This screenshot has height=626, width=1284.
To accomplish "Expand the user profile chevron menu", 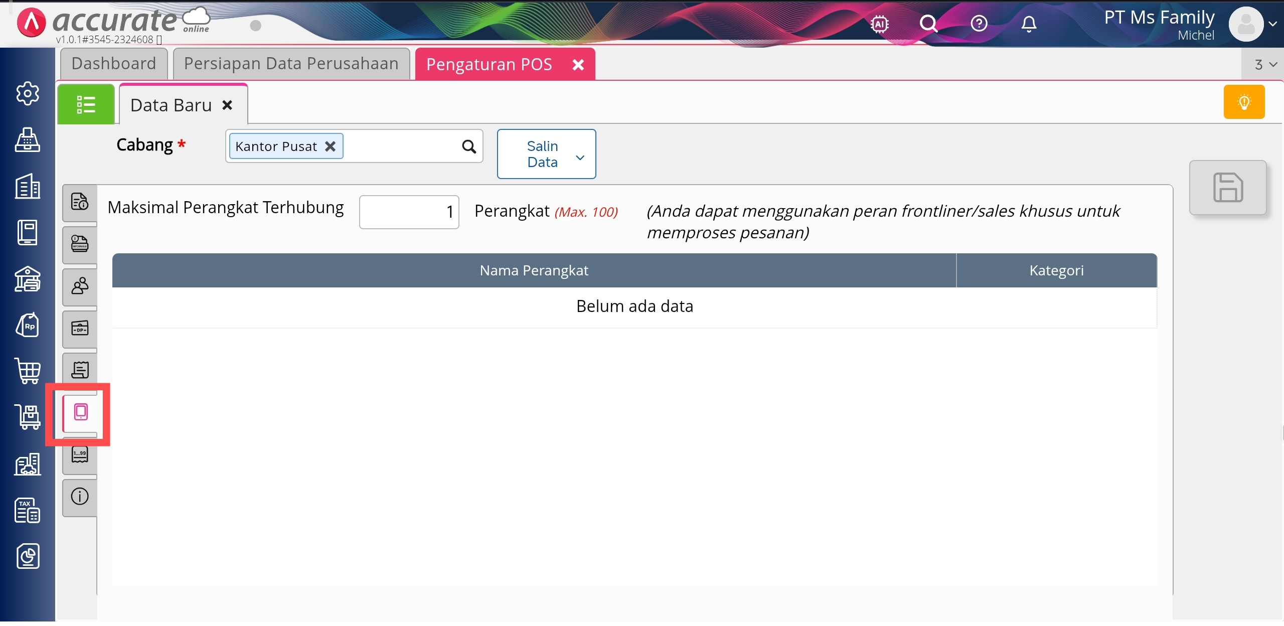I will point(1272,24).
